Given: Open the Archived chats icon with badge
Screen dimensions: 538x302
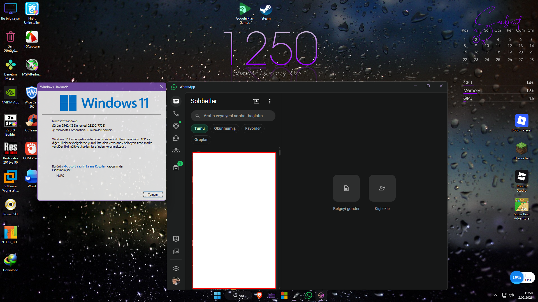Looking at the screenshot, I should click(176, 168).
